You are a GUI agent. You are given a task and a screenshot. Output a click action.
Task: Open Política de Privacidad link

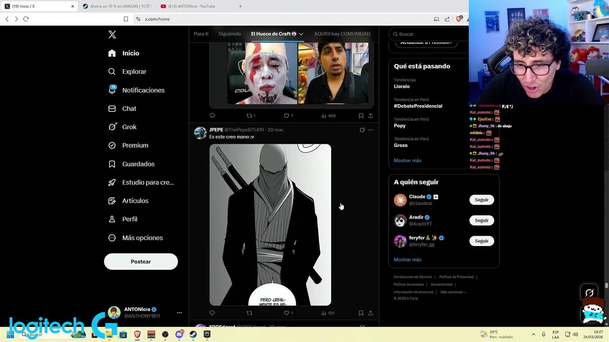(x=456, y=277)
